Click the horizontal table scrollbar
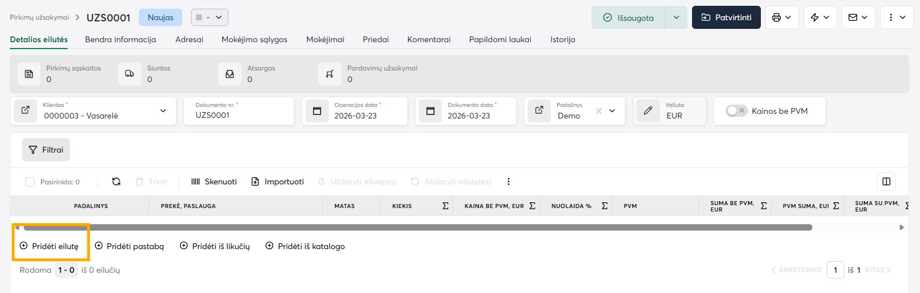The image size is (920, 293). click(x=417, y=228)
